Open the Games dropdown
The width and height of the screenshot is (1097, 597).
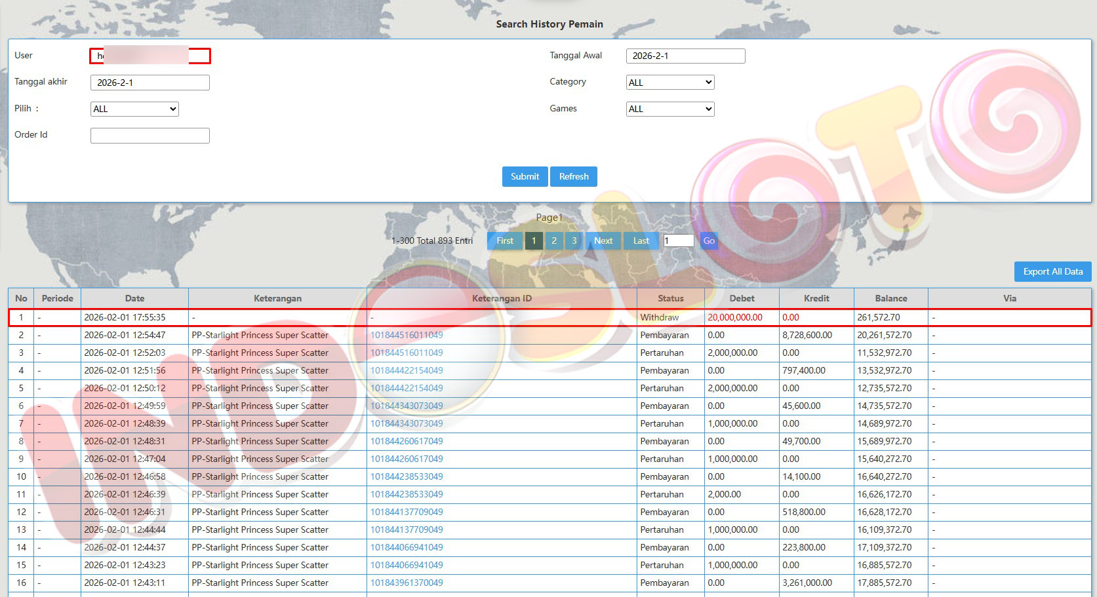[670, 109]
